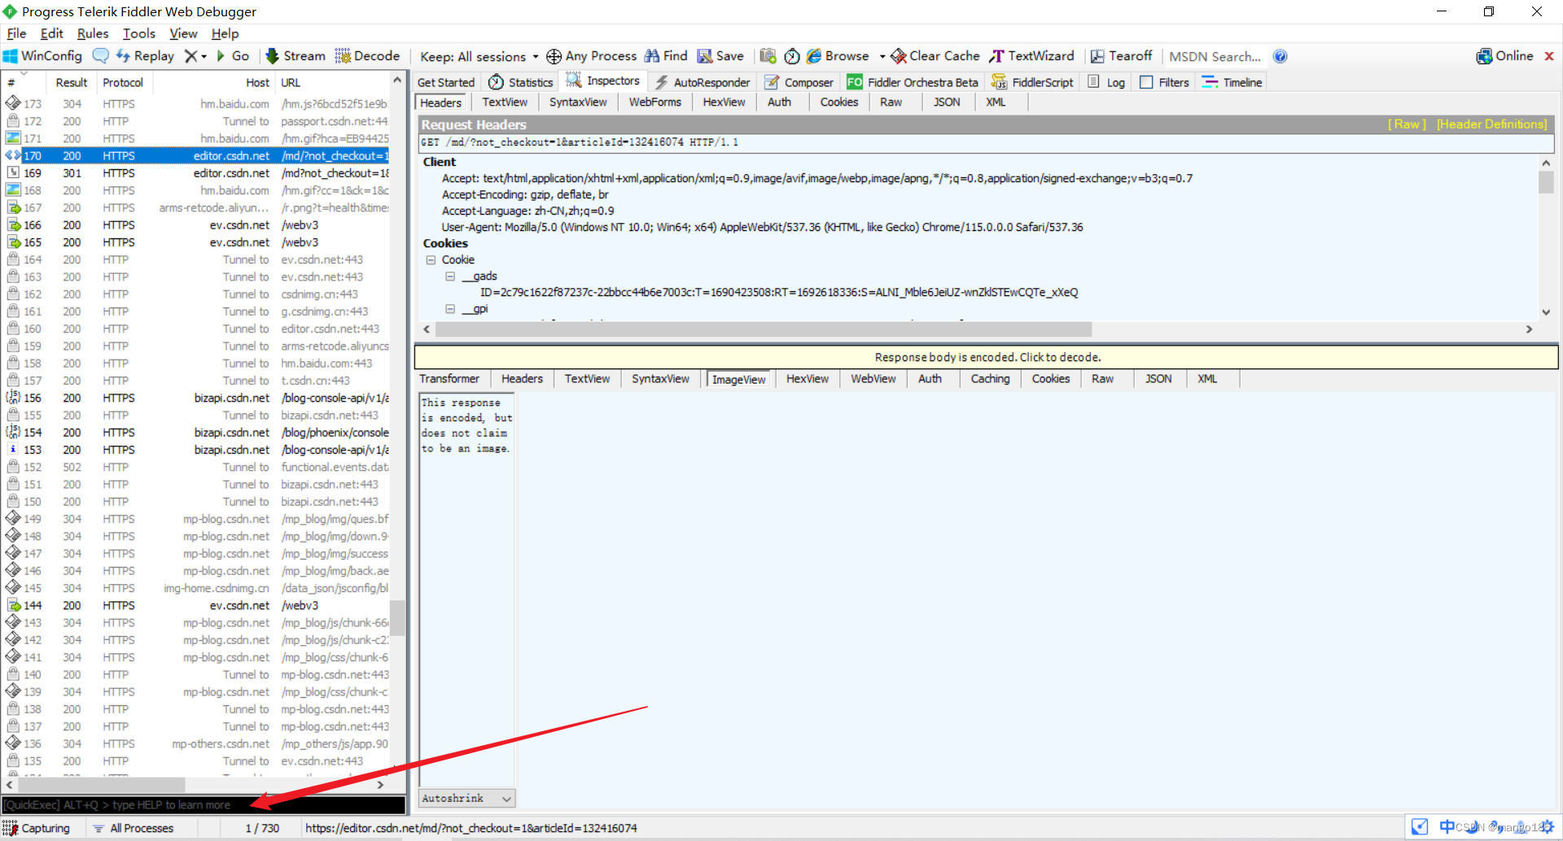Viewport: 1563px width, 841px height.
Task: Close the toolbar with red X
Action: tap(1549, 56)
